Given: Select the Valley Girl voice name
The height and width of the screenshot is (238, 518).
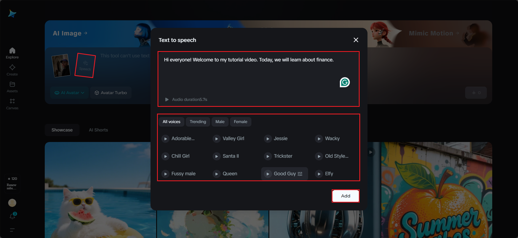Looking at the screenshot, I should pyautogui.click(x=234, y=138).
